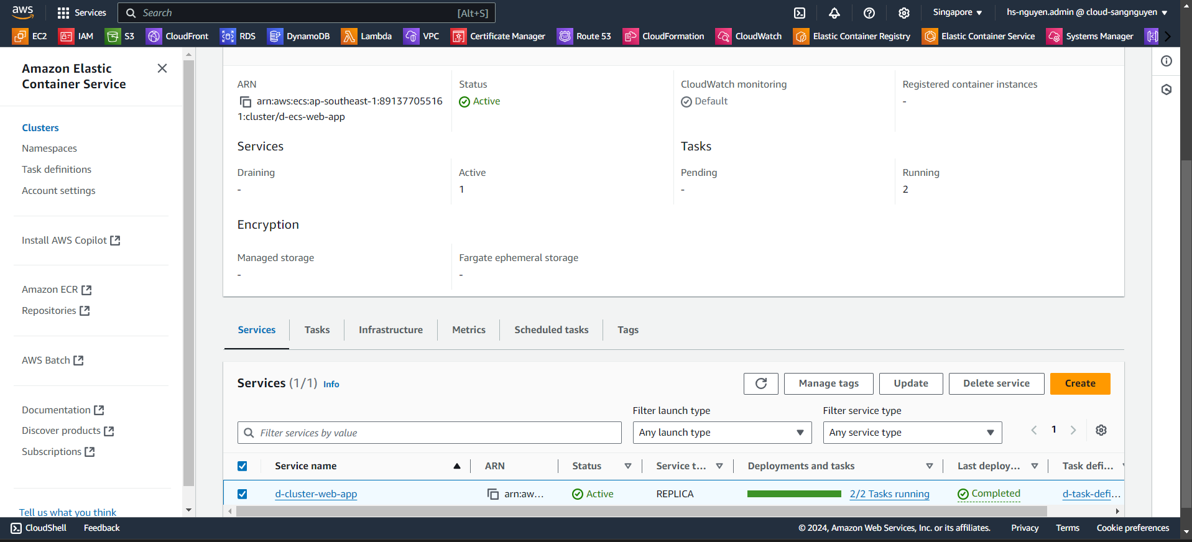Open the help question mark menu
This screenshot has width=1192, height=542.
(869, 12)
